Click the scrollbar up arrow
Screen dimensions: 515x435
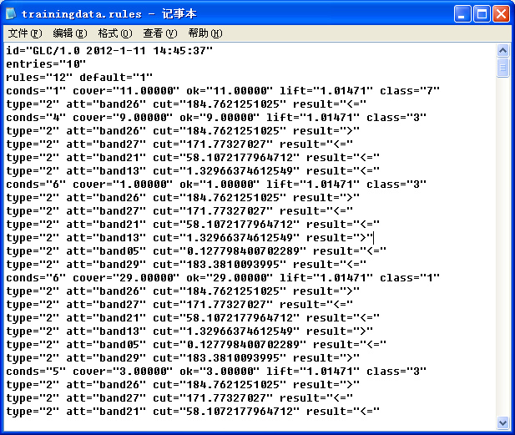tap(502, 50)
